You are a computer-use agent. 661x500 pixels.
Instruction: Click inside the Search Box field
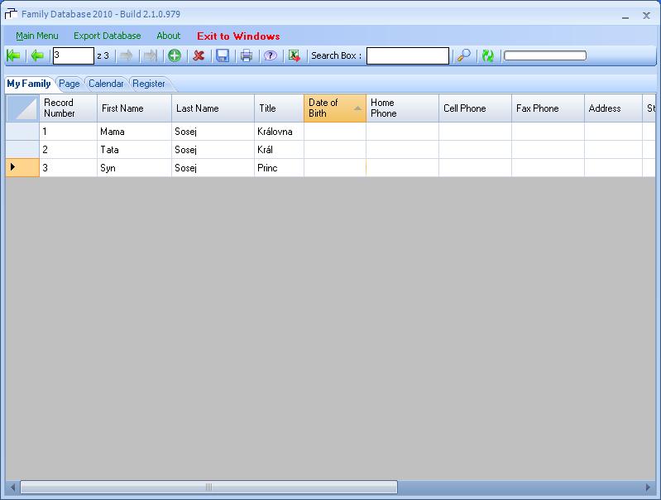(408, 55)
